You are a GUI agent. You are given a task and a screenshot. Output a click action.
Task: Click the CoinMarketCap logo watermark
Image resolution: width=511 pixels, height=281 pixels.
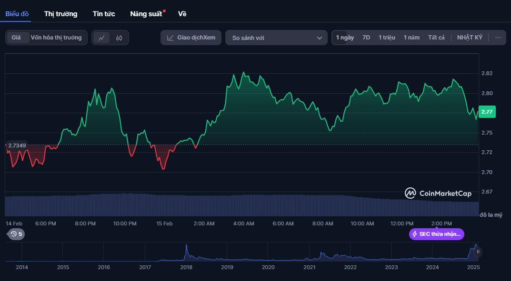[x=438, y=194]
